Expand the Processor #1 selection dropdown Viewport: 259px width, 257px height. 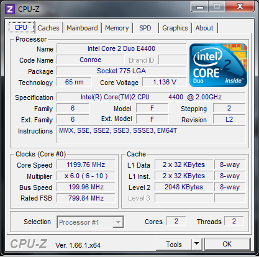click(x=118, y=222)
